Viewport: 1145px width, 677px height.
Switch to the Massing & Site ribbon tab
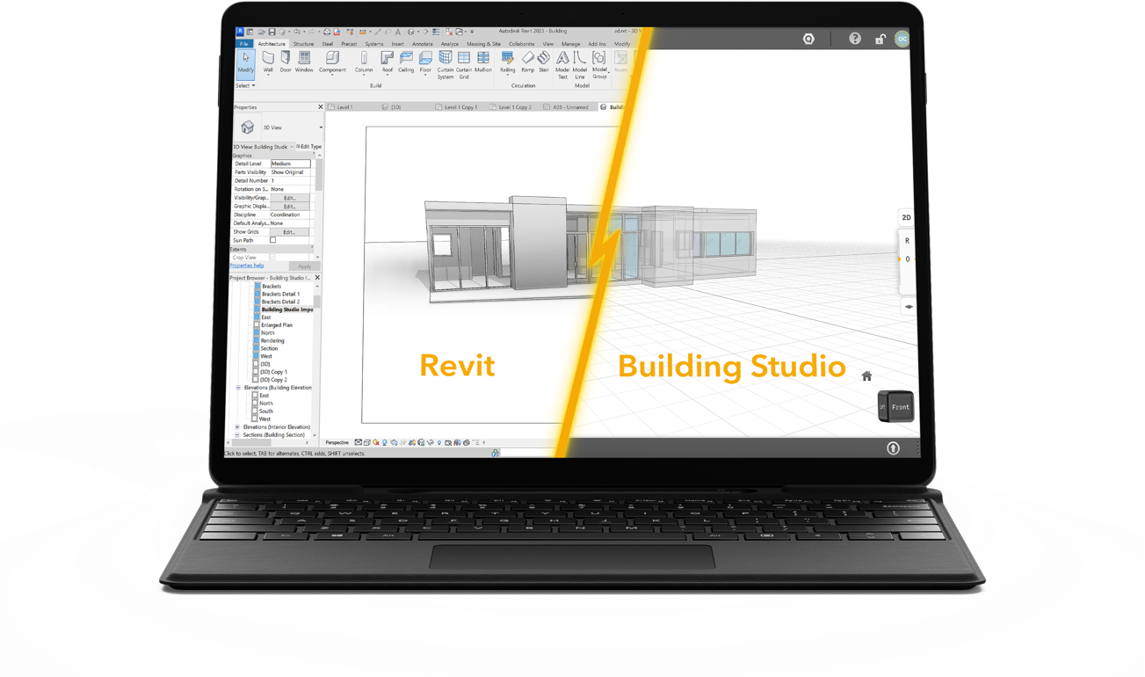pyautogui.click(x=483, y=44)
